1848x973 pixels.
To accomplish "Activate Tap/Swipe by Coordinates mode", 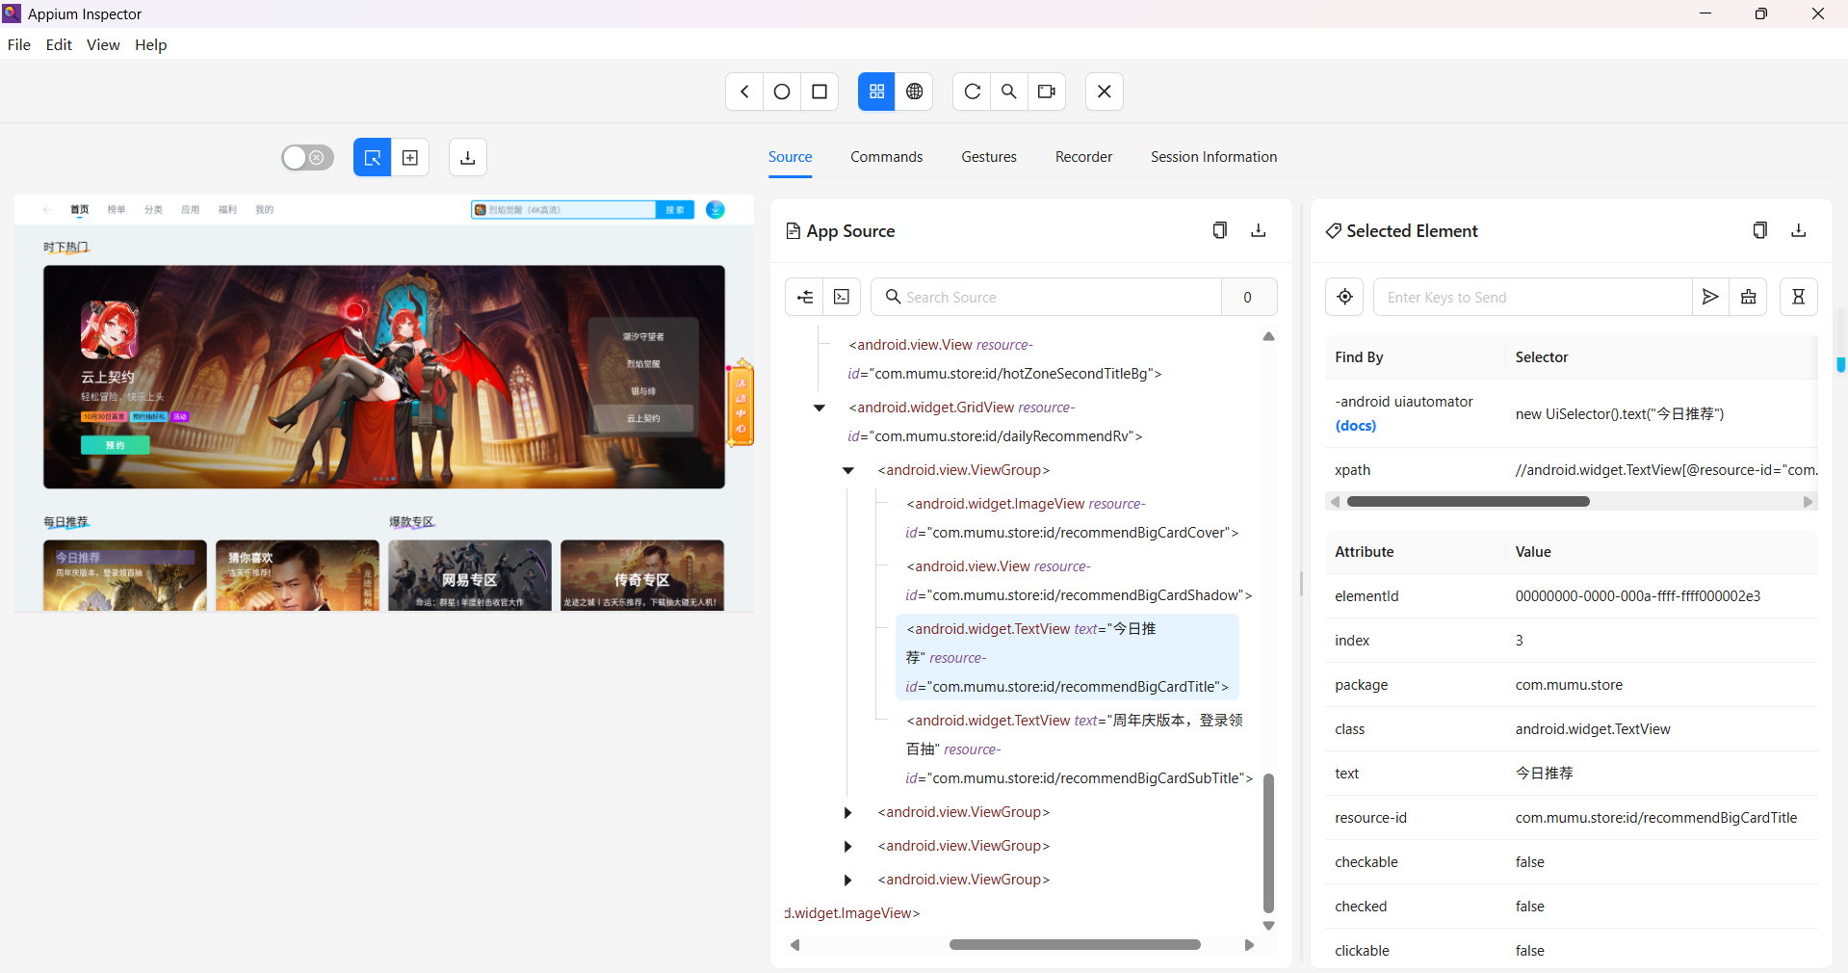I will 410,157.
